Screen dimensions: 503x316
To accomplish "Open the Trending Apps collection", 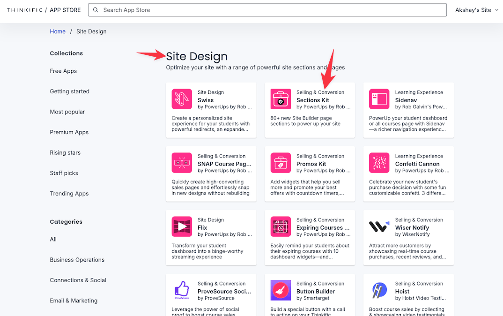I will pos(69,193).
